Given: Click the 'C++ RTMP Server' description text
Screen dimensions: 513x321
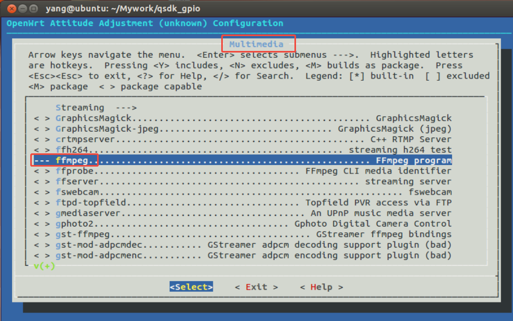Looking at the screenshot, I should [411, 140].
